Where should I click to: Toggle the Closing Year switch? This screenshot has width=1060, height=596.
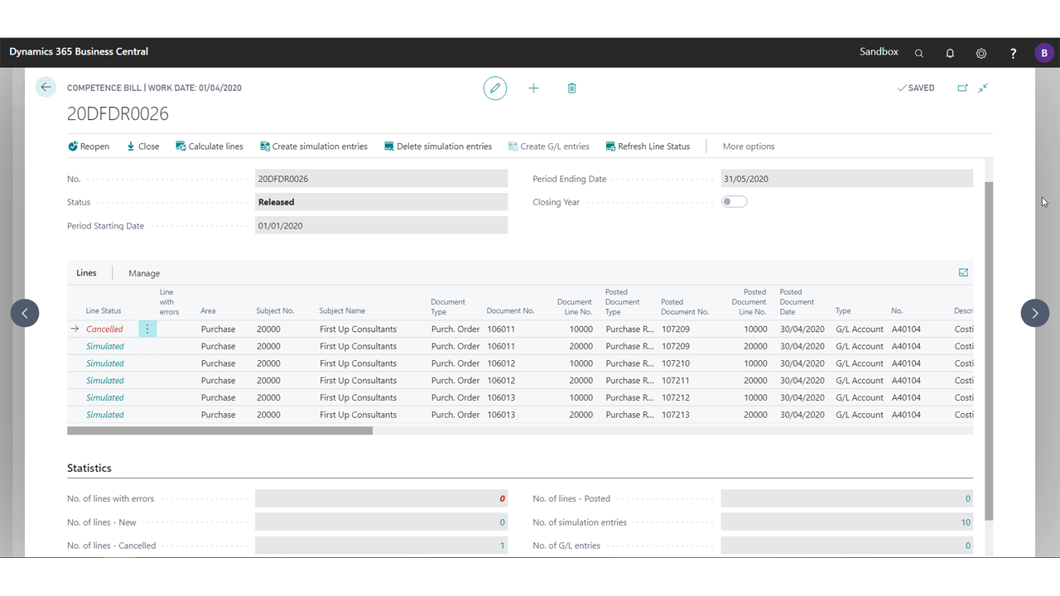(735, 202)
